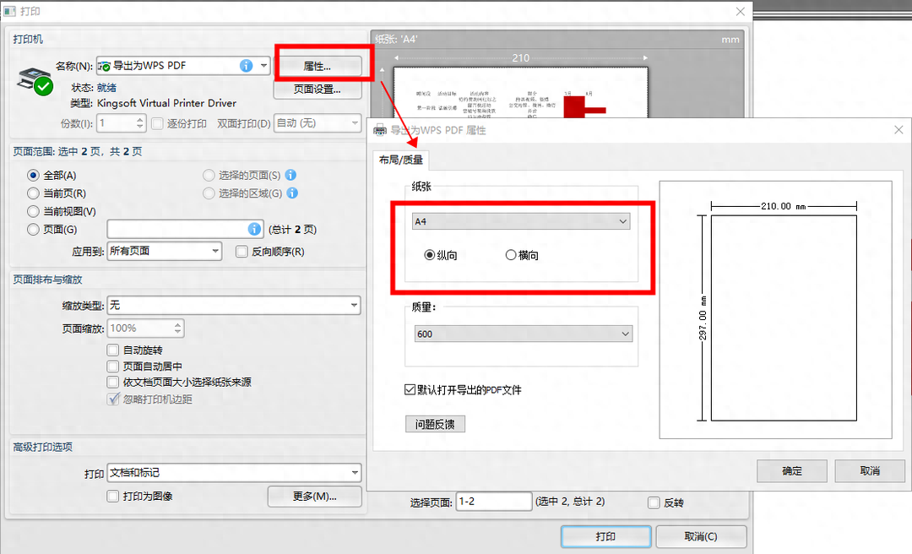This screenshot has width=912, height=554.
Task: Open the A4 paper size dropdown
Action: tap(521, 221)
